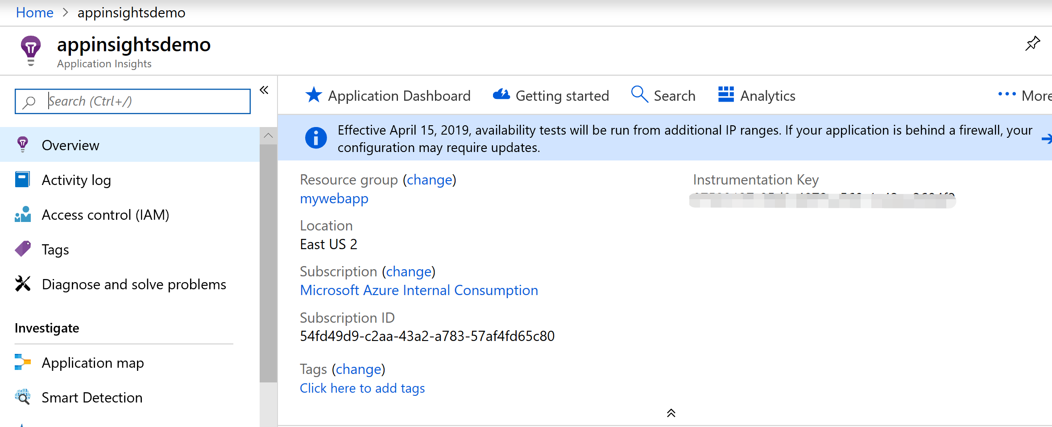Click the Subscription ID value

[x=427, y=336]
